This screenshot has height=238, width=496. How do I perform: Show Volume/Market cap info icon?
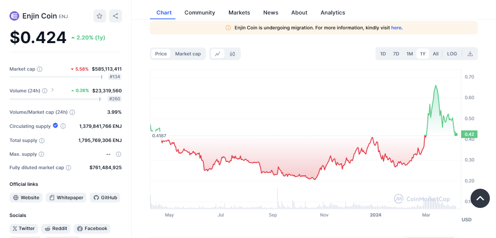(x=72, y=112)
